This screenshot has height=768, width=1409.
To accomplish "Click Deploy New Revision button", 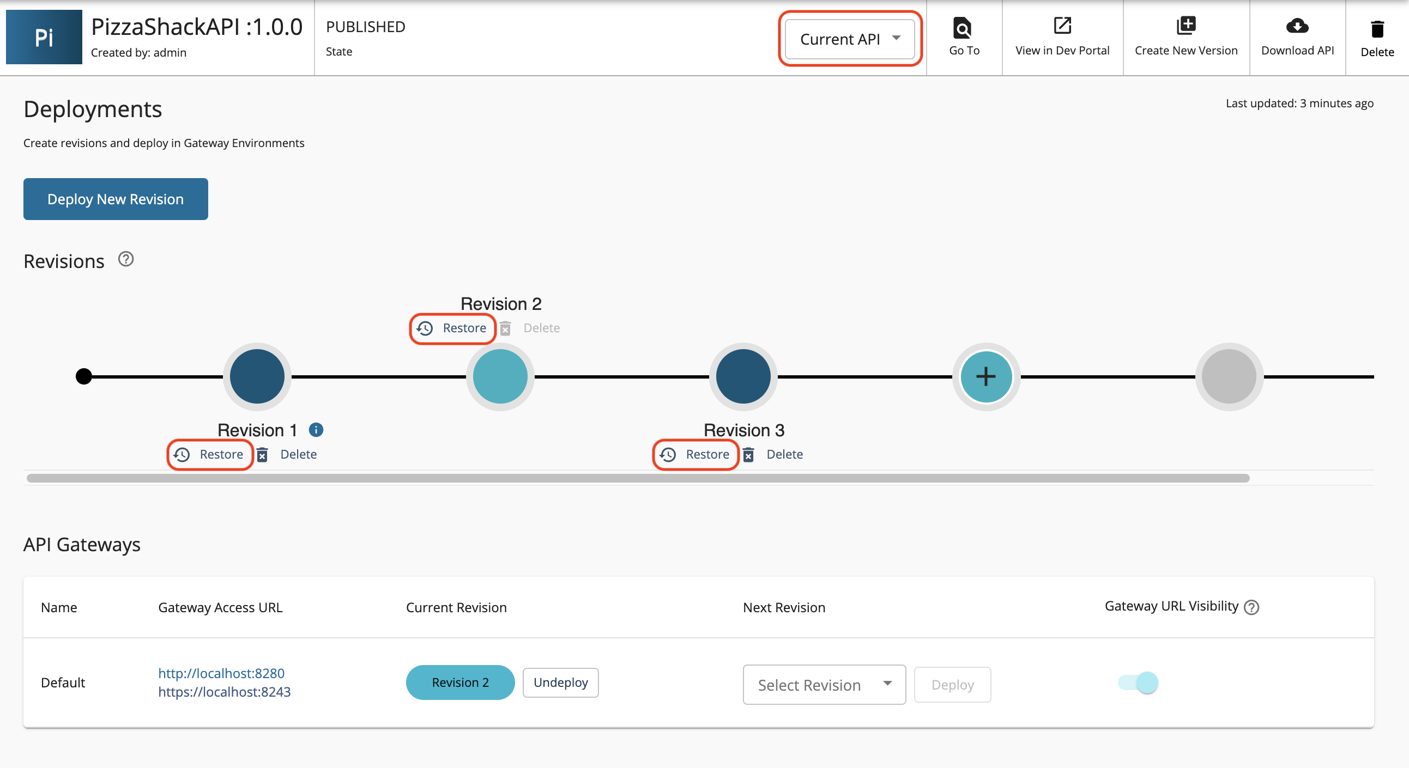I will 116,199.
